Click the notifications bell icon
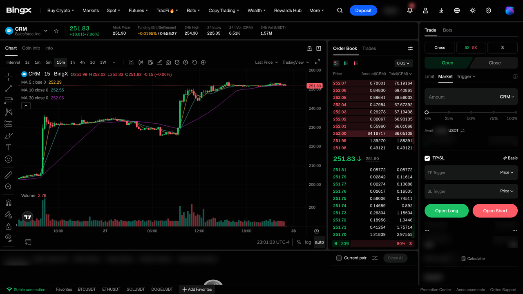The image size is (523, 294). 410,11
